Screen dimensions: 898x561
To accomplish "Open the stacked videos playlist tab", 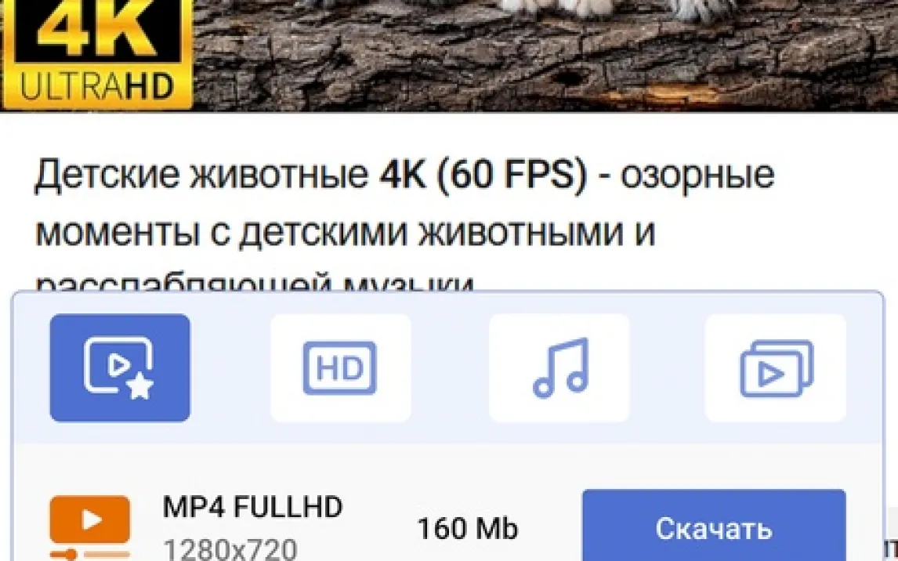I will (x=776, y=367).
